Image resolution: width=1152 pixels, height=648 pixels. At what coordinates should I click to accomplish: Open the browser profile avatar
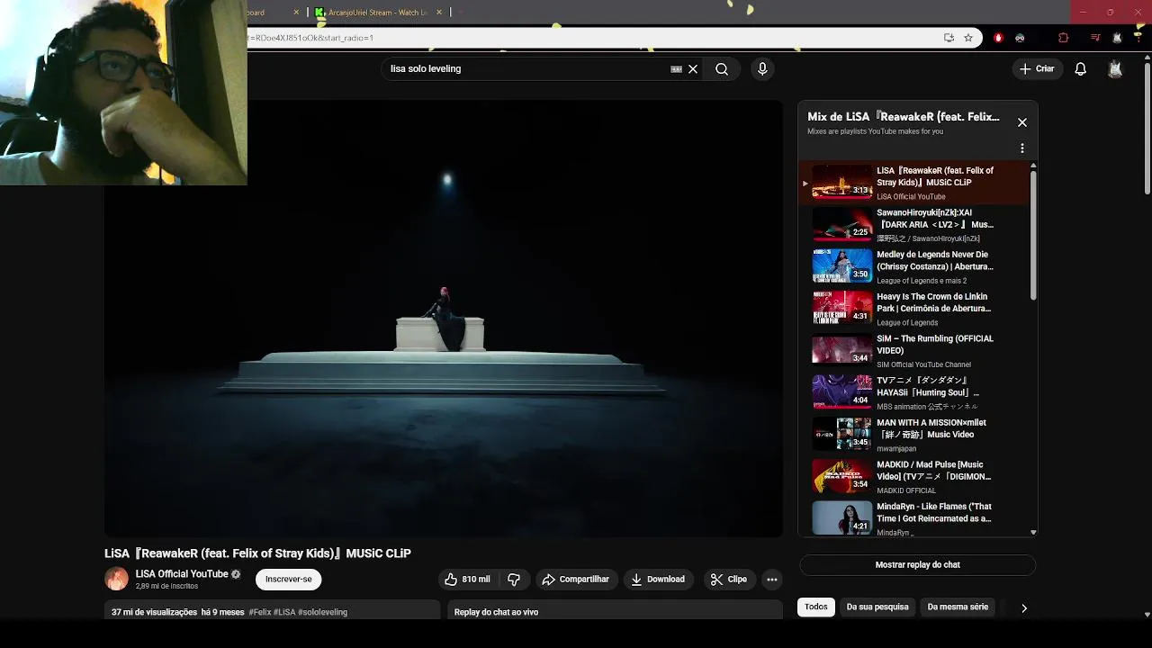(1117, 38)
